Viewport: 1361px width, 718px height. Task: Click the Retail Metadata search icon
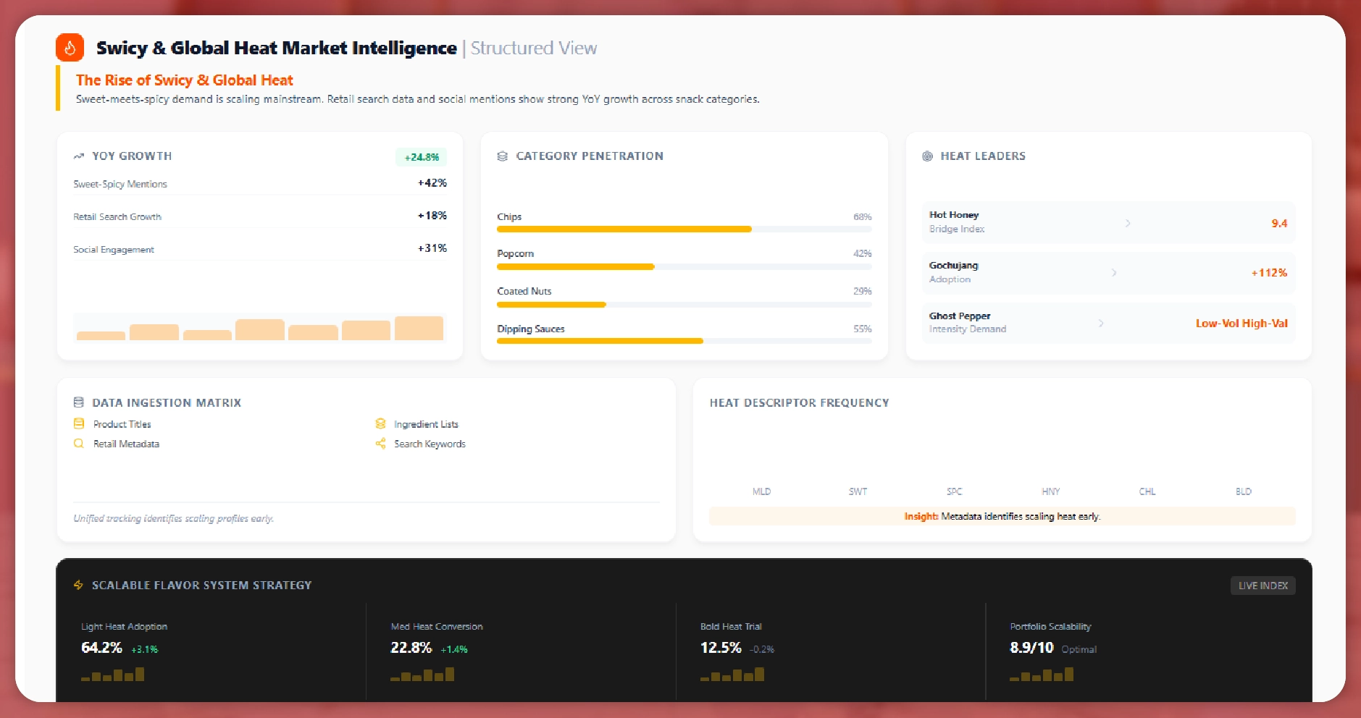(79, 444)
